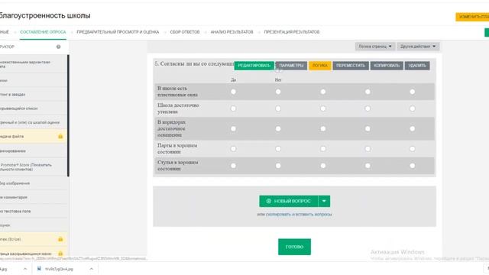The width and height of the screenshot is (489, 275).
Task: Click the help icon in the constructor header
Action: click(x=58, y=47)
